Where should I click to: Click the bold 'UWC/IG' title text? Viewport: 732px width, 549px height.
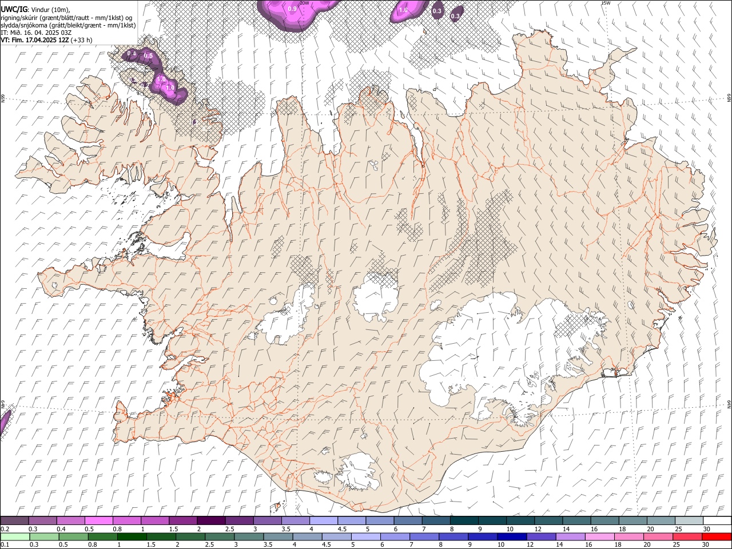13,10
